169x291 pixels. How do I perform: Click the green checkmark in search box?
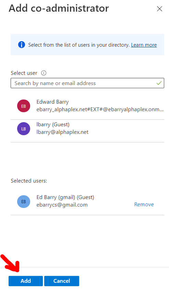point(159,83)
